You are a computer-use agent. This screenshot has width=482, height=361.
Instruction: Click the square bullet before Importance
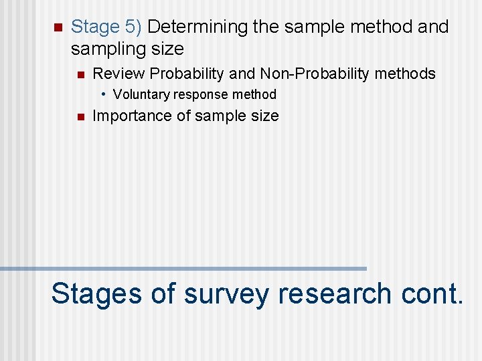[80, 117]
